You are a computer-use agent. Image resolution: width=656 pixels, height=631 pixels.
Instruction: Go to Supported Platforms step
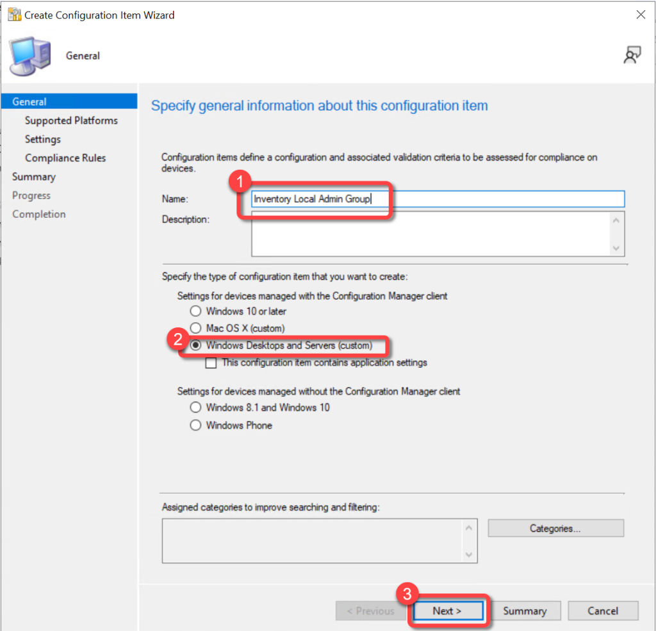[71, 120]
